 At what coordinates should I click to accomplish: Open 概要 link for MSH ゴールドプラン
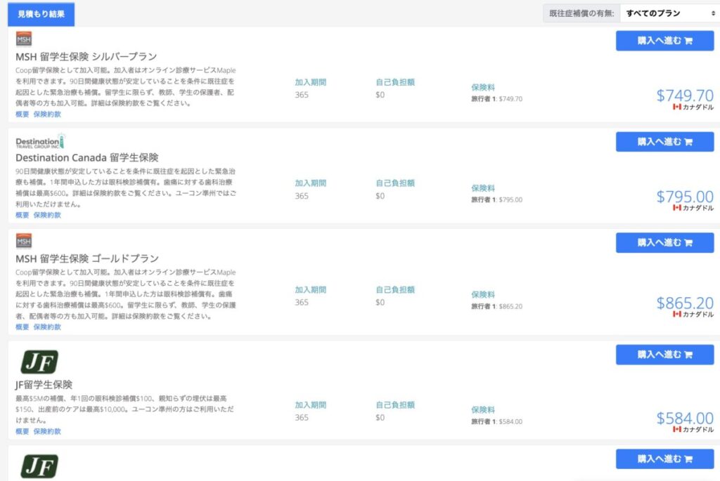[22, 327]
